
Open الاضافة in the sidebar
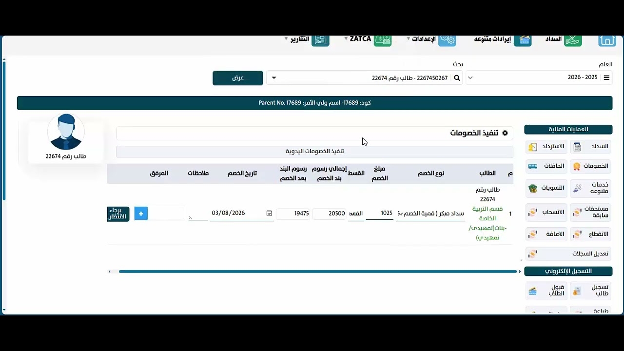[546, 234]
